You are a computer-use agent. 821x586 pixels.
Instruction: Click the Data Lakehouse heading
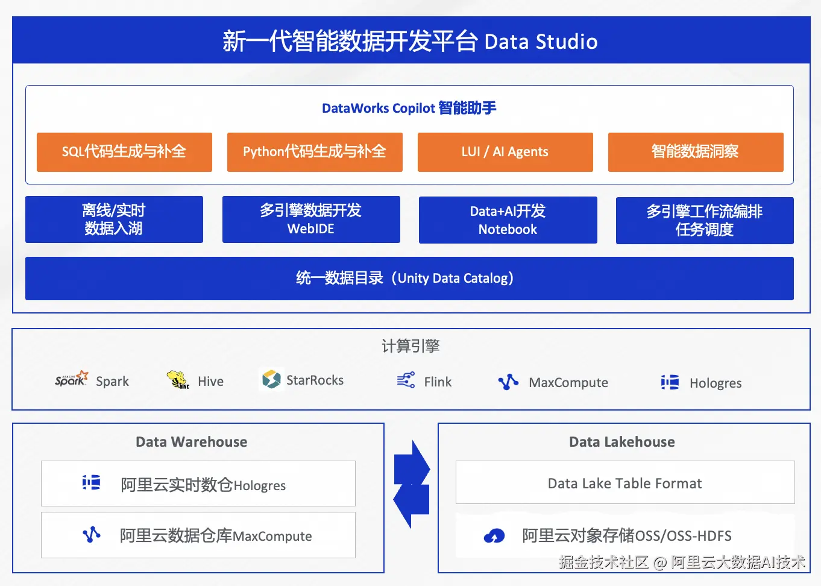pos(622,442)
